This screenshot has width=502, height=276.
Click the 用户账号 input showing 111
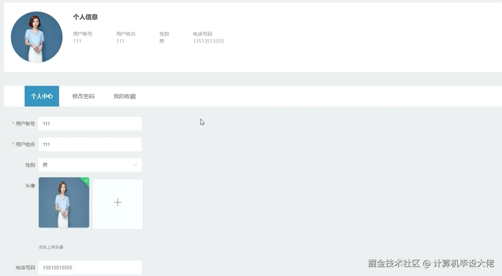coord(90,123)
